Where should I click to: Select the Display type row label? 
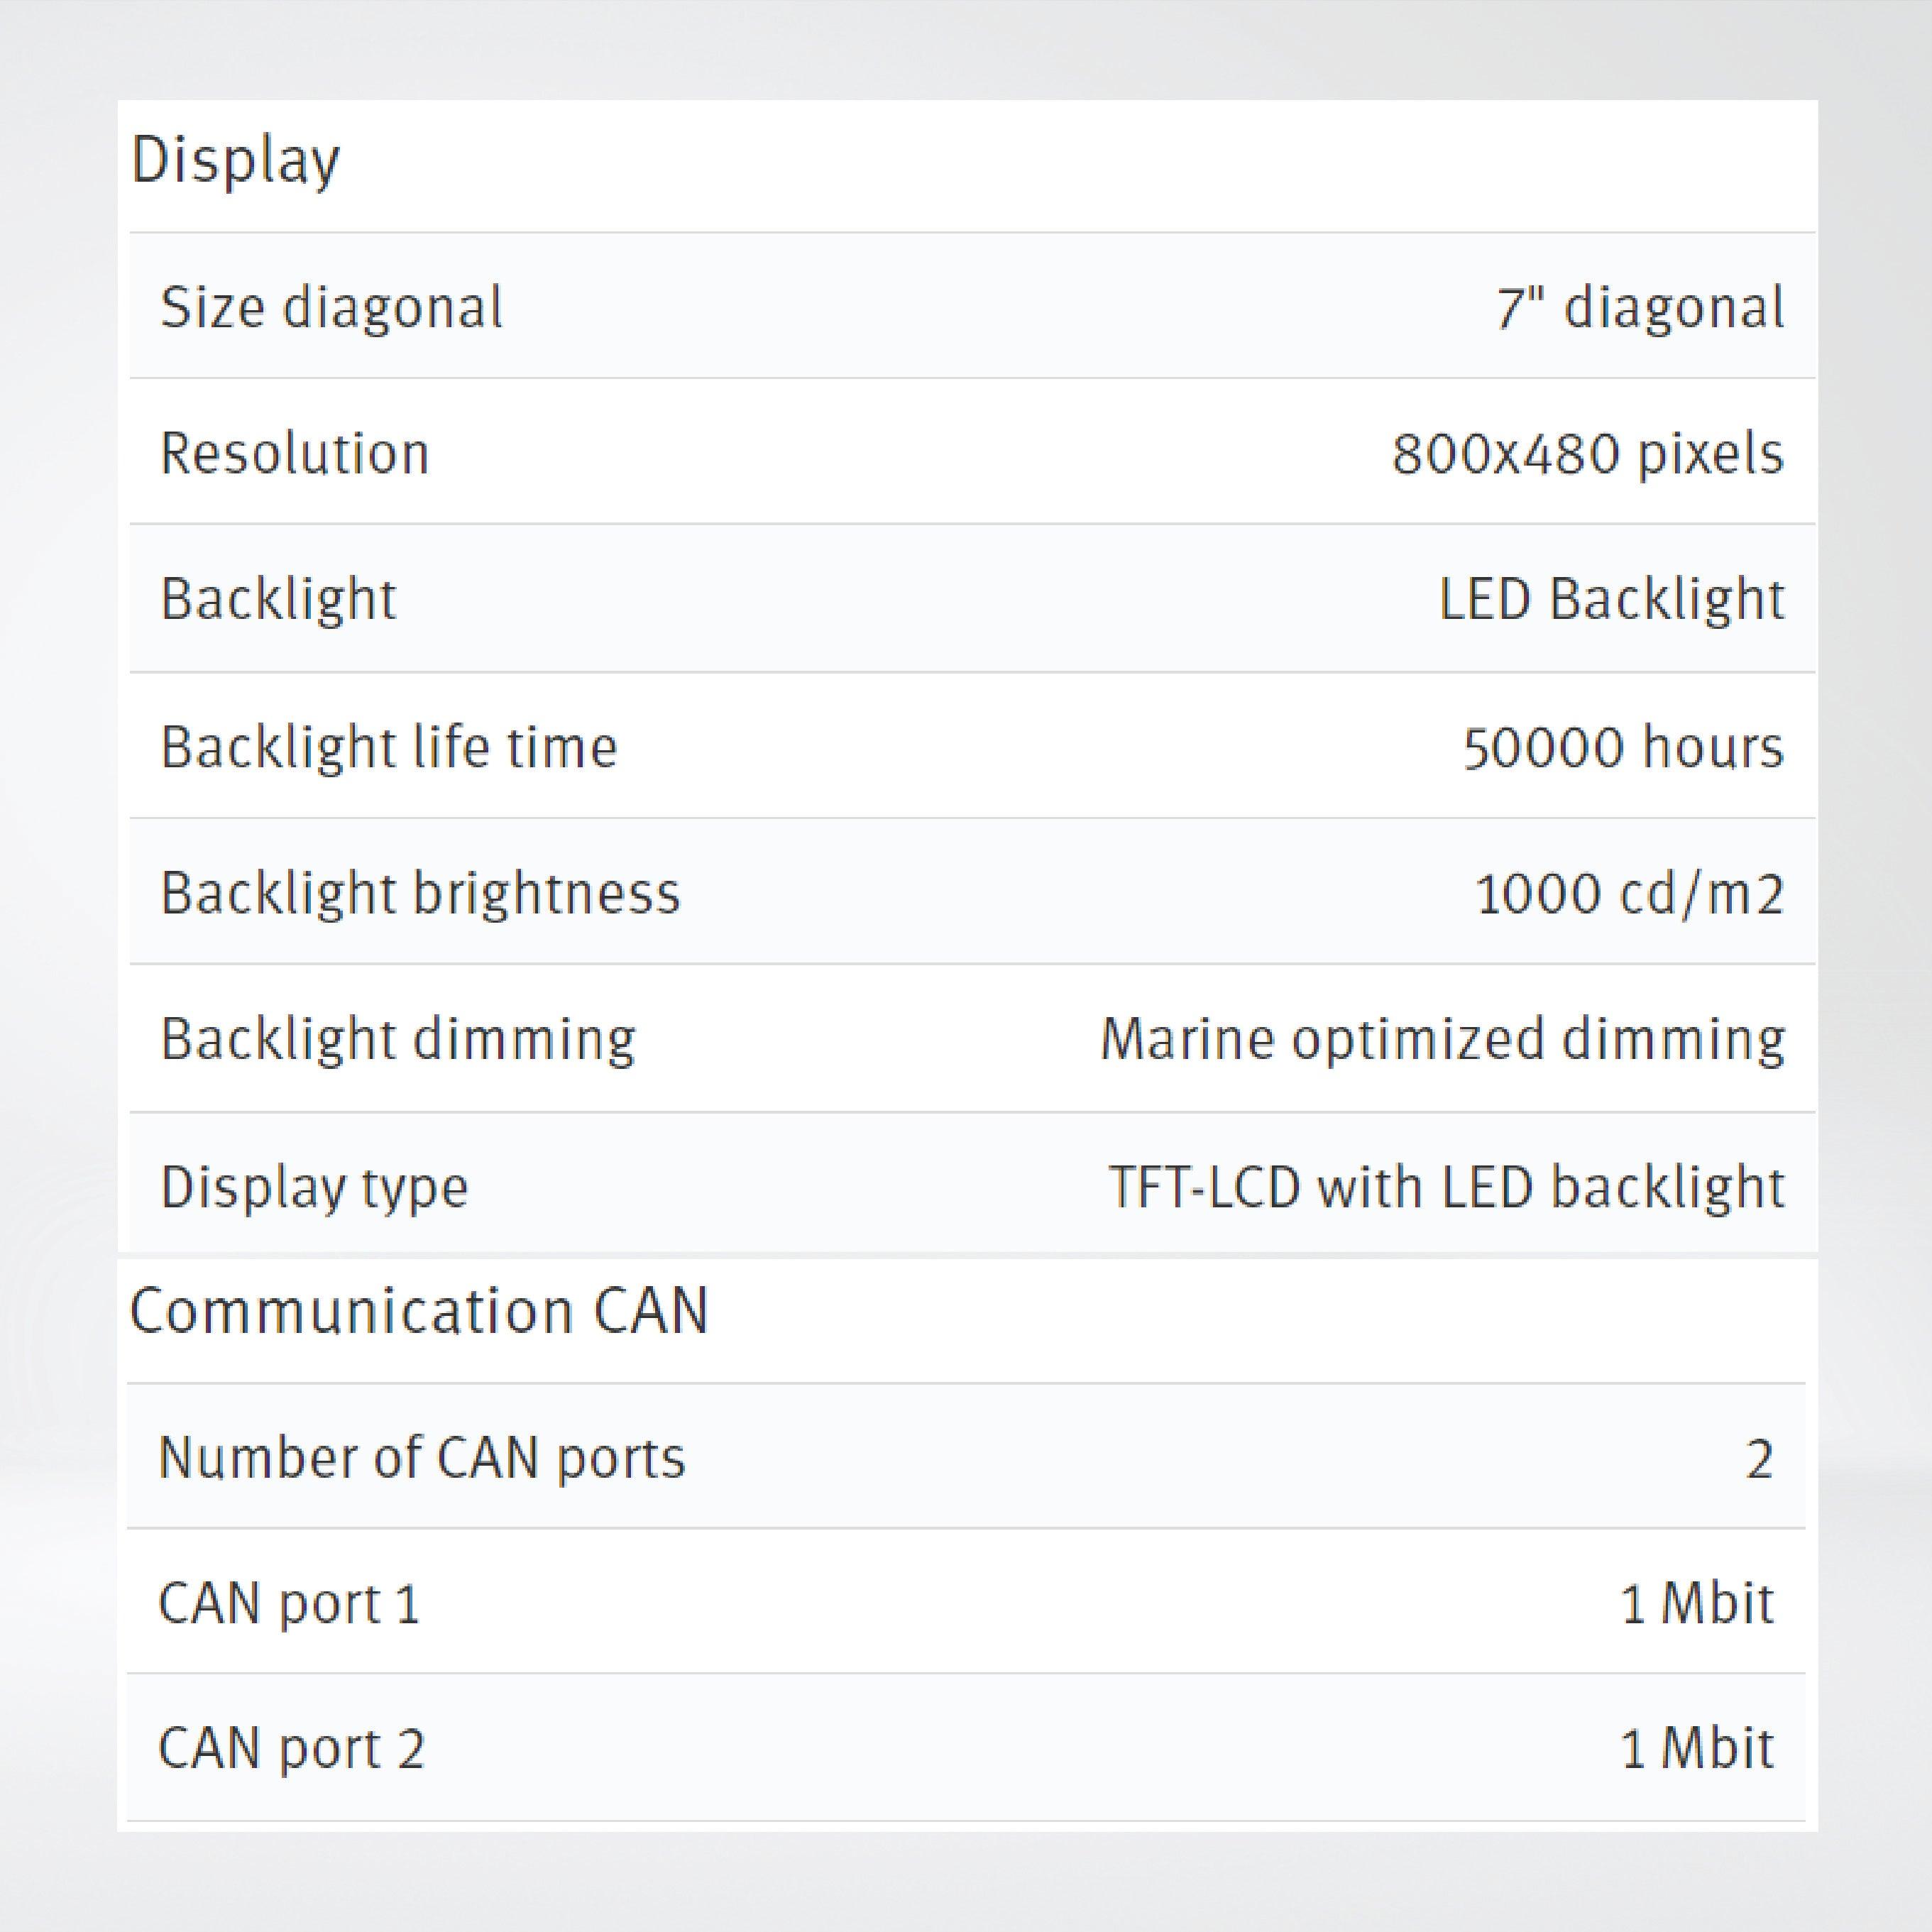tap(314, 1186)
